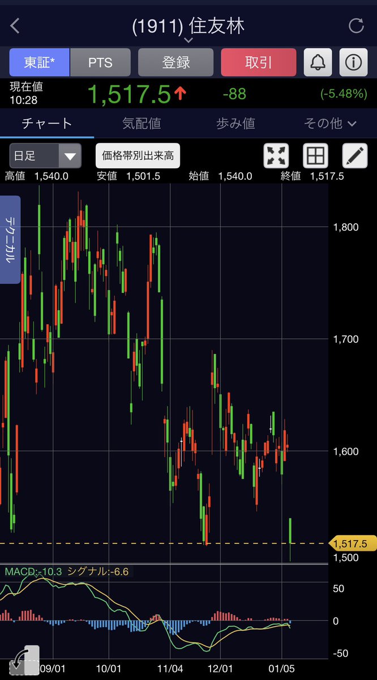Tap the 1,800 price axis label

(x=346, y=227)
